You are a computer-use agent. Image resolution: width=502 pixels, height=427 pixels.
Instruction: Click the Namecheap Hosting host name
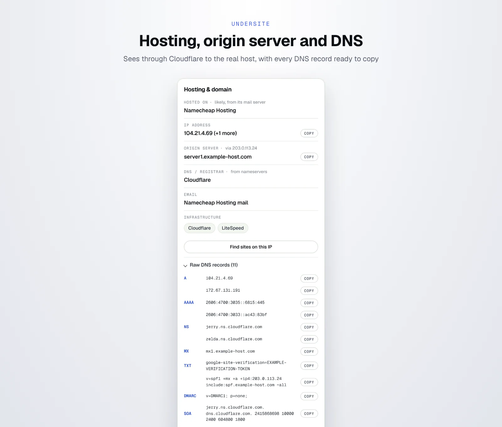(210, 111)
